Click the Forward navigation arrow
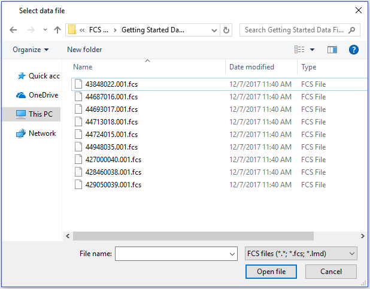This screenshot has width=370, height=289. click(x=31, y=30)
